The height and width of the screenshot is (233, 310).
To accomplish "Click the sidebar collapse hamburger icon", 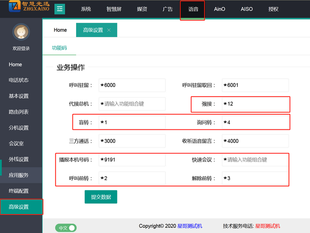I will tap(60, 9).
